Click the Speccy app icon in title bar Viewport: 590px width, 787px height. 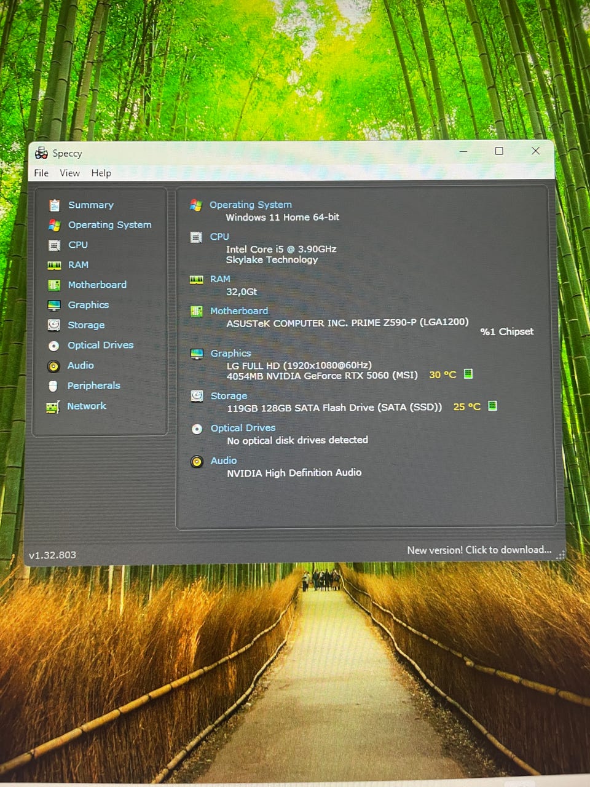[41, 153]
